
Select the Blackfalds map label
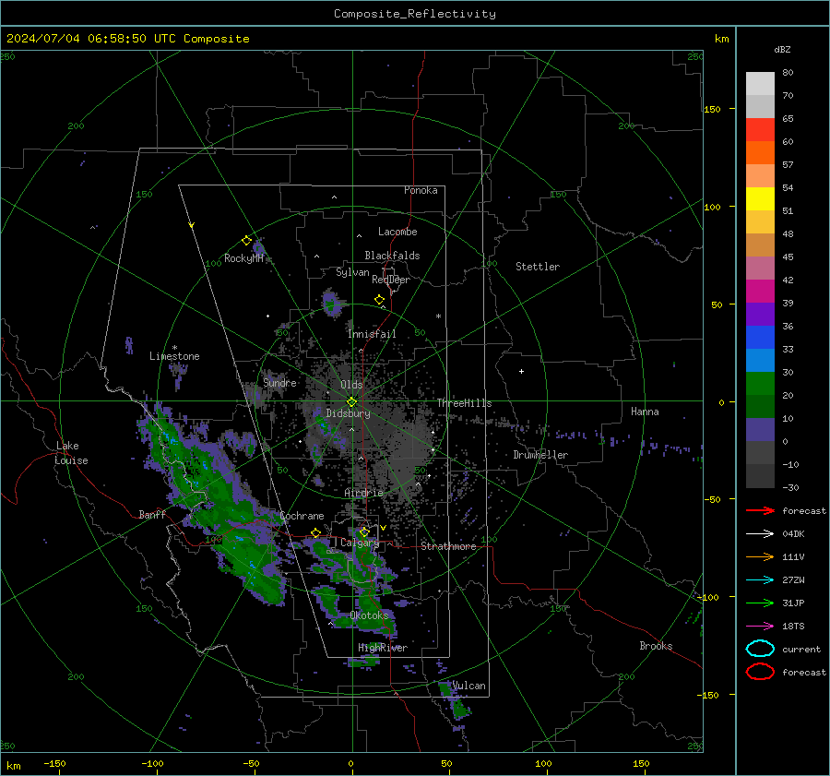pos(392,256)
